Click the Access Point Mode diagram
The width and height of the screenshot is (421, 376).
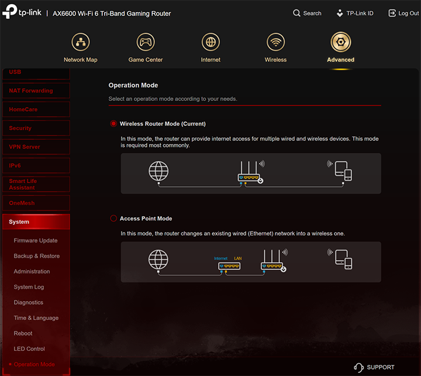[250, 262]
